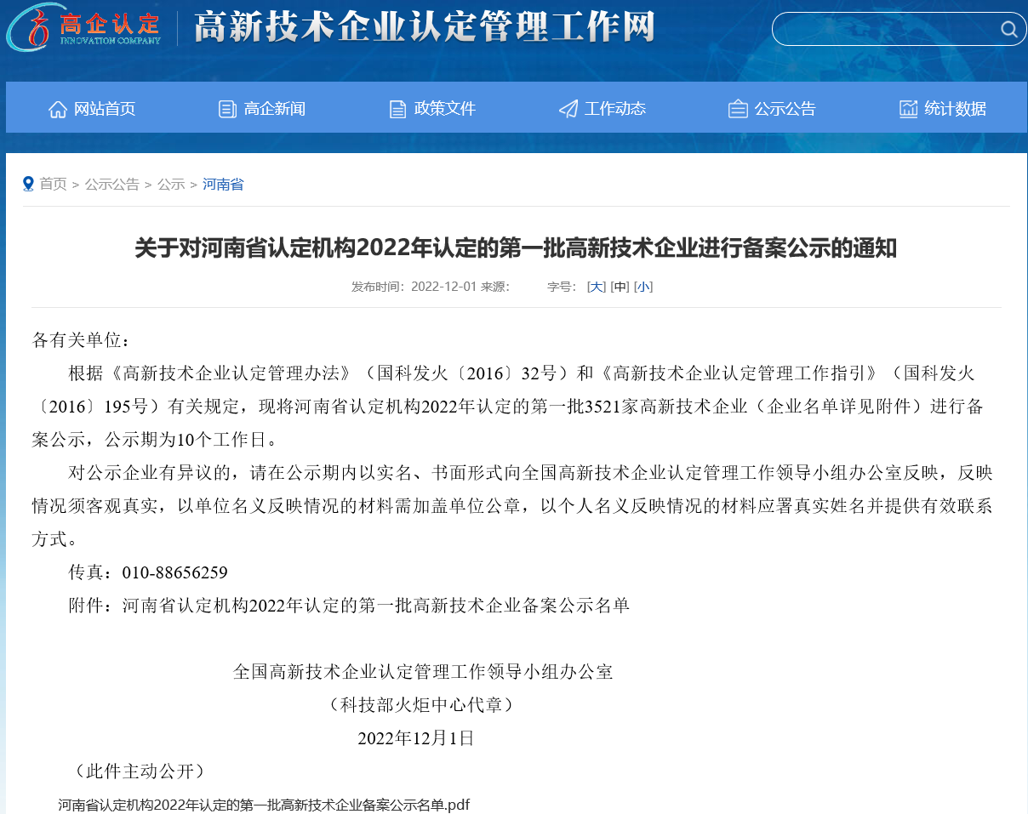
Task: Click the document icon beside 政策文件
Action: click(397, 108)
